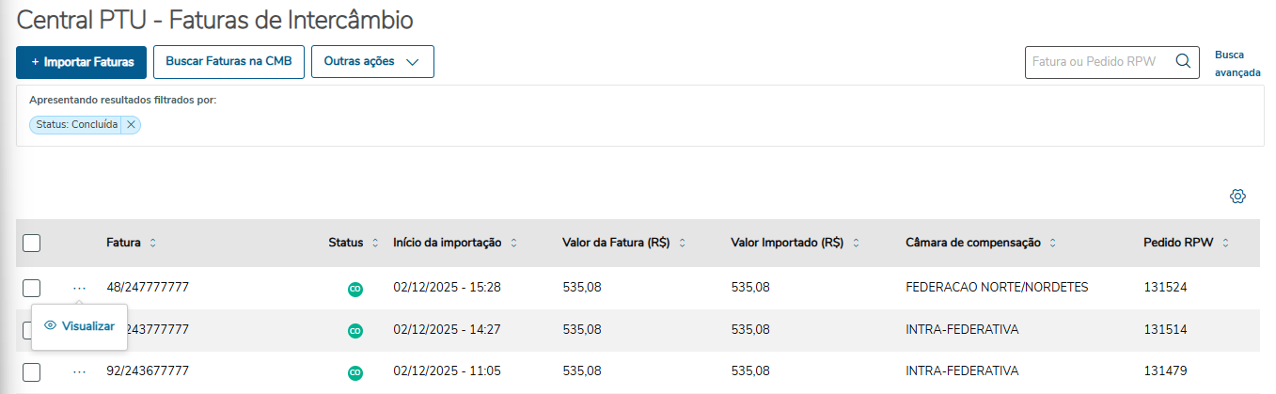Click the green status badge at 14:27

click(355, 330)
